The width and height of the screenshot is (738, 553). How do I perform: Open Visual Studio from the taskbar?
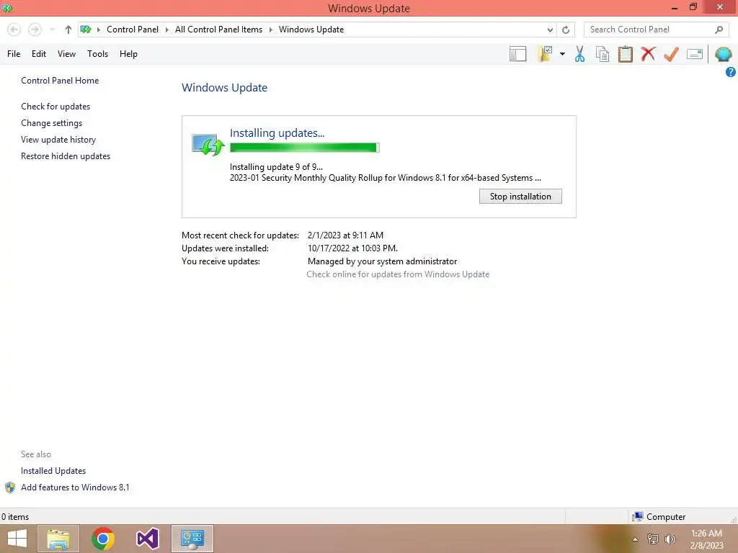[147, 539]
